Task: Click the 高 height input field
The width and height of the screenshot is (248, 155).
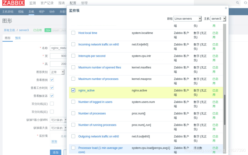Action: click(x=58, y=64)
